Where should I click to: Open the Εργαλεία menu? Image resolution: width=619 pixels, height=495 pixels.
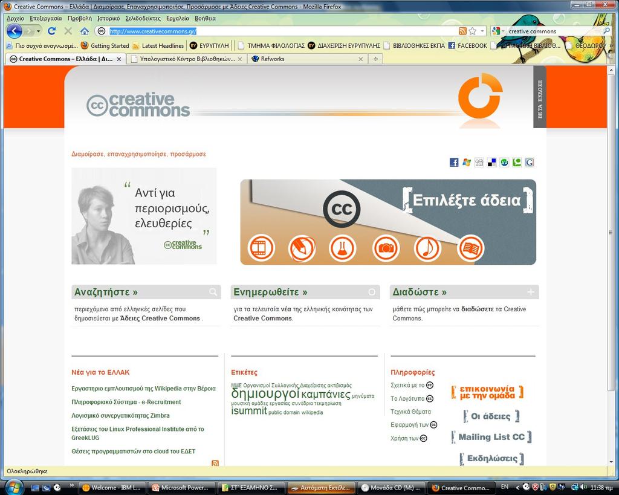click(x=178, y=18)
